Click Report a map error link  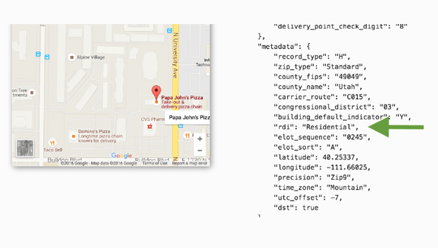click(190, 164)
